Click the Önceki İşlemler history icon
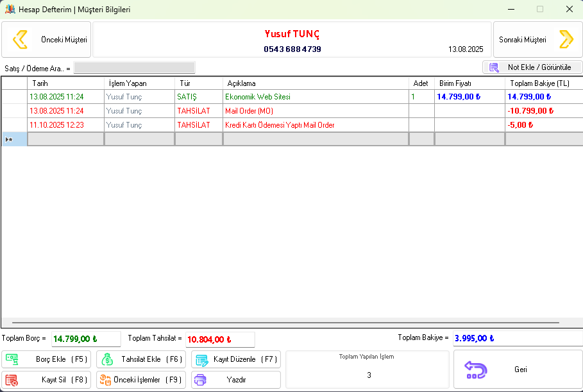 coord(105,380)
